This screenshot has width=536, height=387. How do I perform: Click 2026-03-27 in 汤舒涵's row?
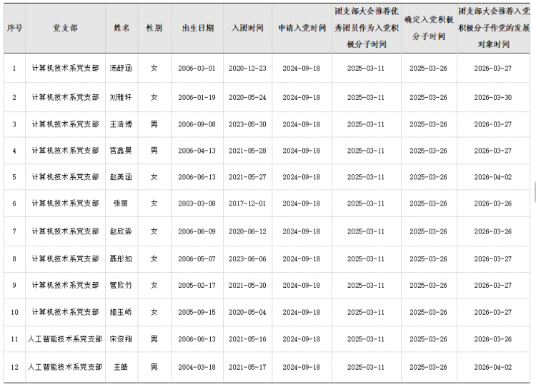coord(493,69)
